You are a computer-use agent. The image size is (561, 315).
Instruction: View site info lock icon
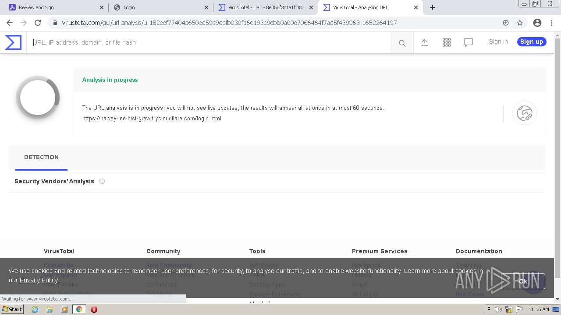coord(55,23)
